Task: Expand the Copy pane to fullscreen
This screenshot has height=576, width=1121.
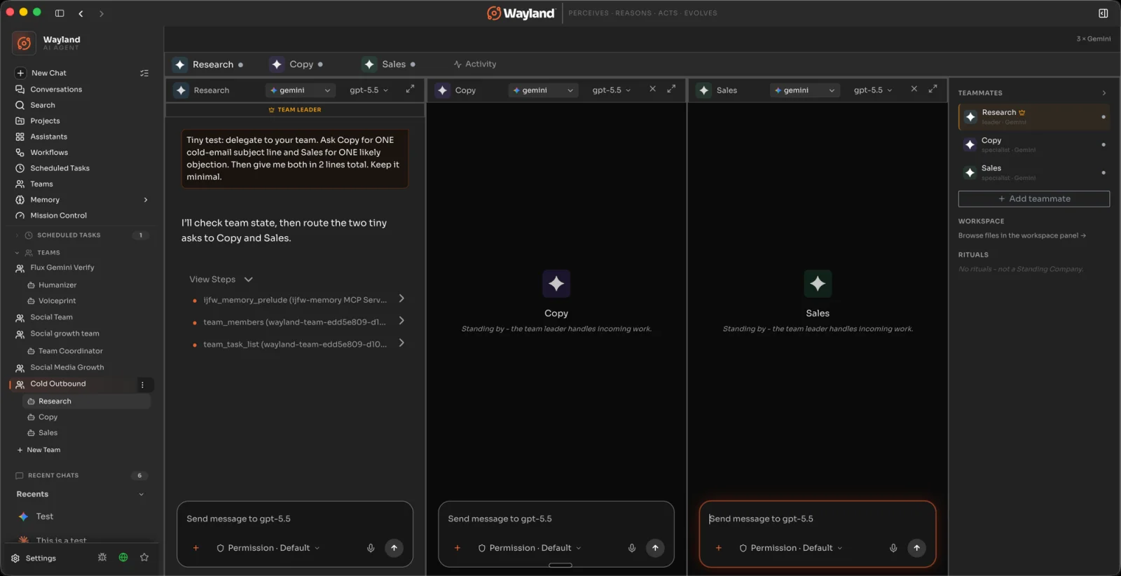Action: pyautogui.click(x=671, y=89)
